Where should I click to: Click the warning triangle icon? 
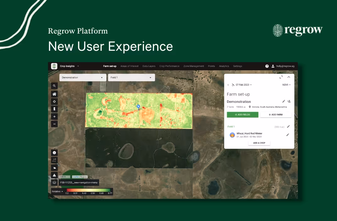tap(54, 175)
